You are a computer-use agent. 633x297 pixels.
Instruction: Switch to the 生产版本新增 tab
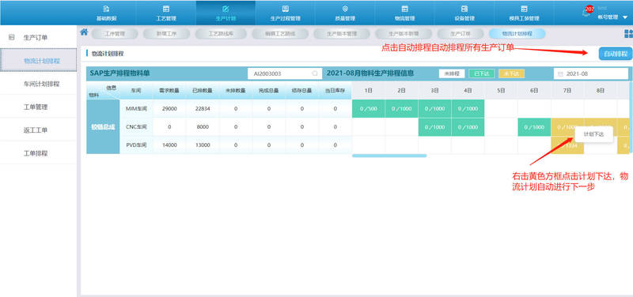[x=404, y=34]
